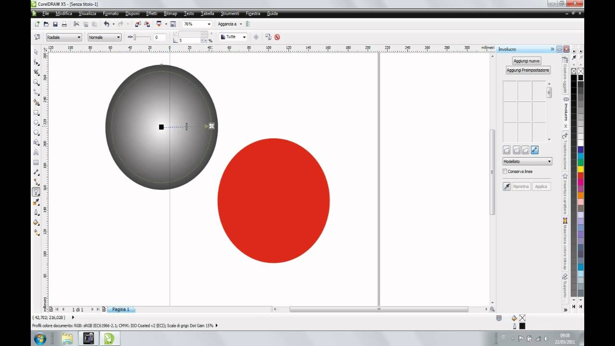The image size is (615, 346).
Task: Open the Finestra menu
Action: 253,13
